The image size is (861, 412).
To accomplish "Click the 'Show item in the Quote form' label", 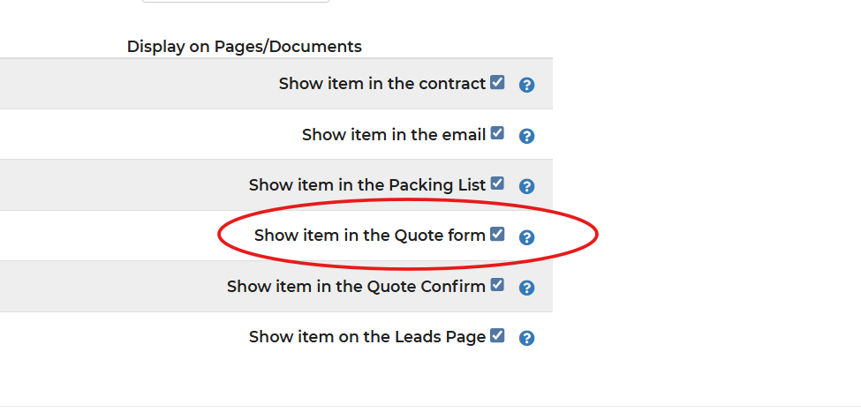I will [x=369, y=236].
